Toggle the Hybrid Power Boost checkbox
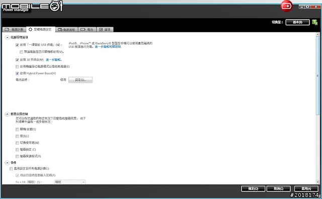 [17, 73]
